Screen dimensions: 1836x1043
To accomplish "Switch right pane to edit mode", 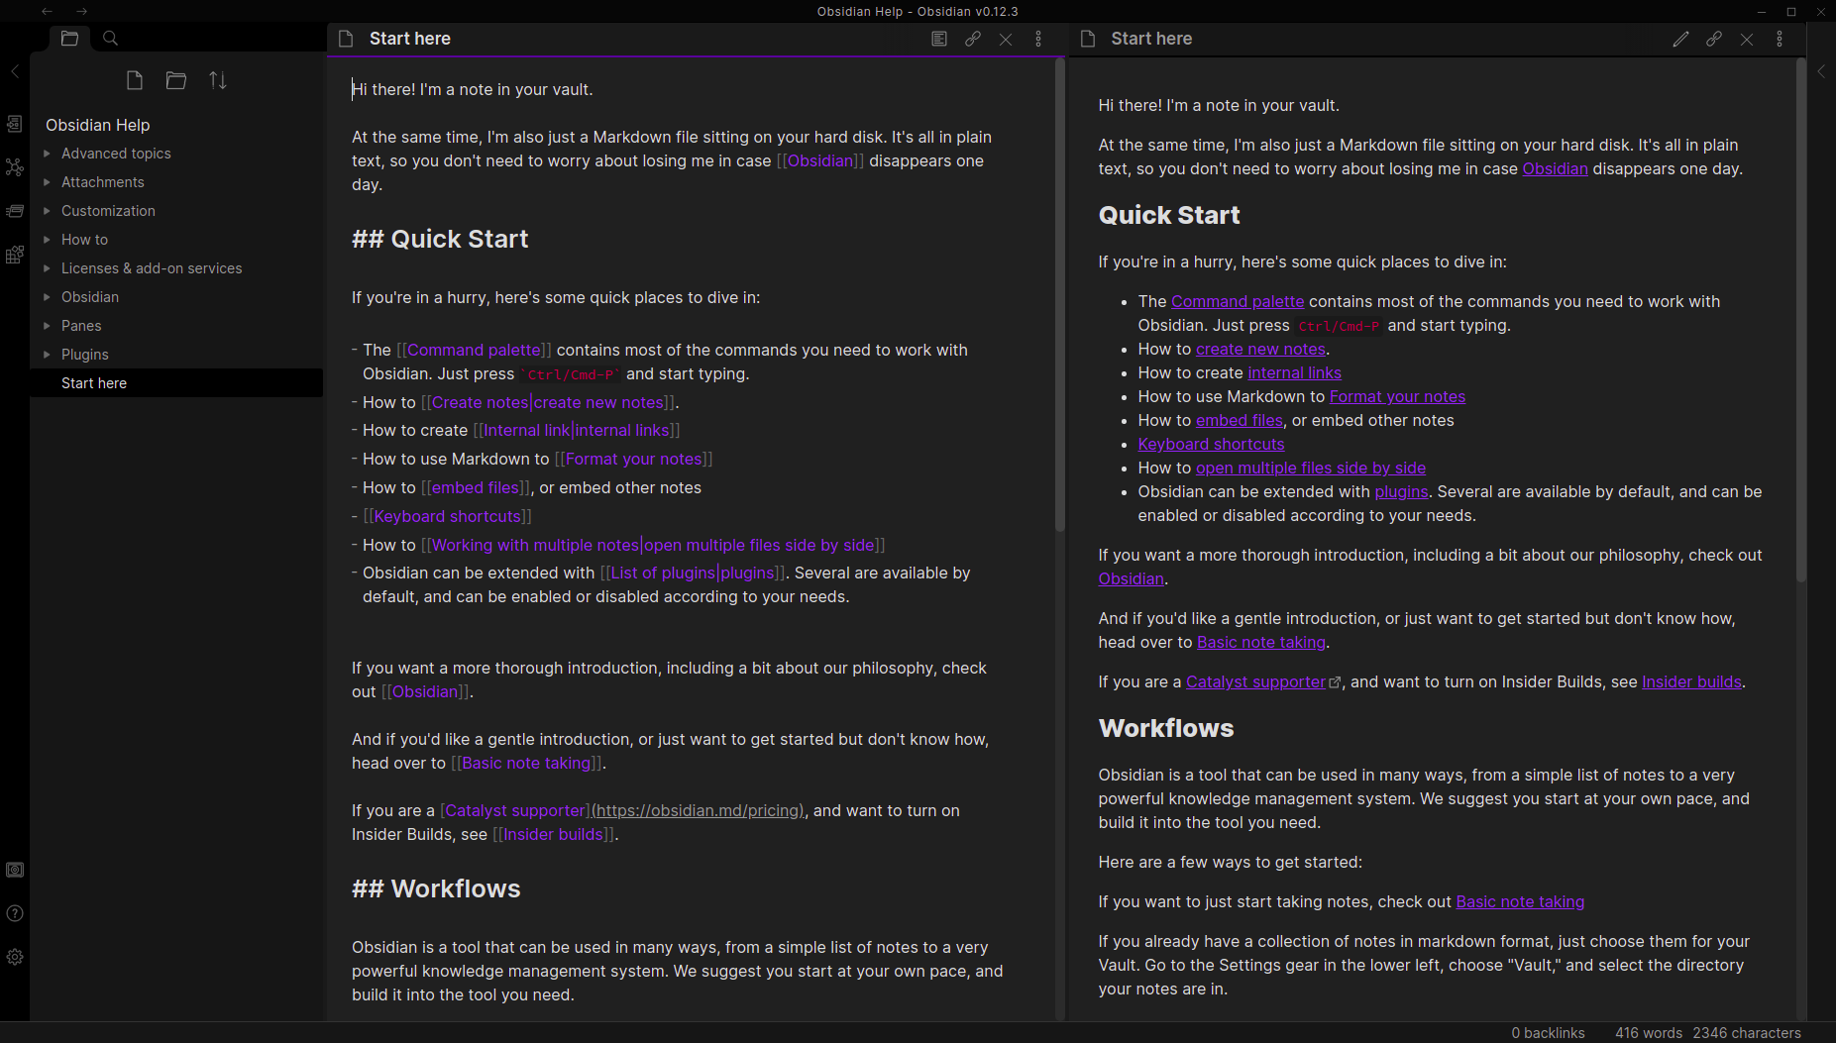I will pos(1680,39).
